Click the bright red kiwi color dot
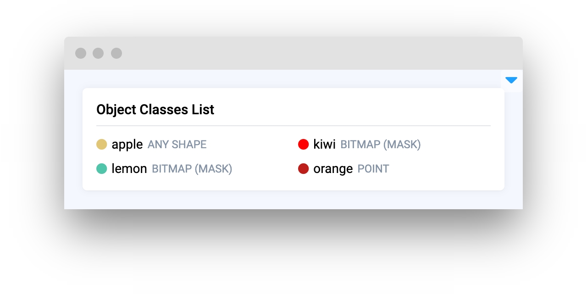The height and width of the screenshot is (301, 587). (x=303, y=145)
